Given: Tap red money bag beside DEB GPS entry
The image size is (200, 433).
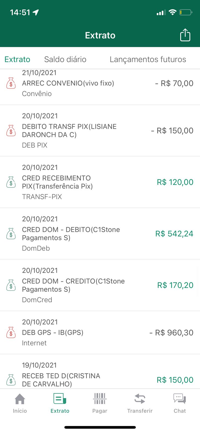Looking at the screenshot, I should [11, 333].
